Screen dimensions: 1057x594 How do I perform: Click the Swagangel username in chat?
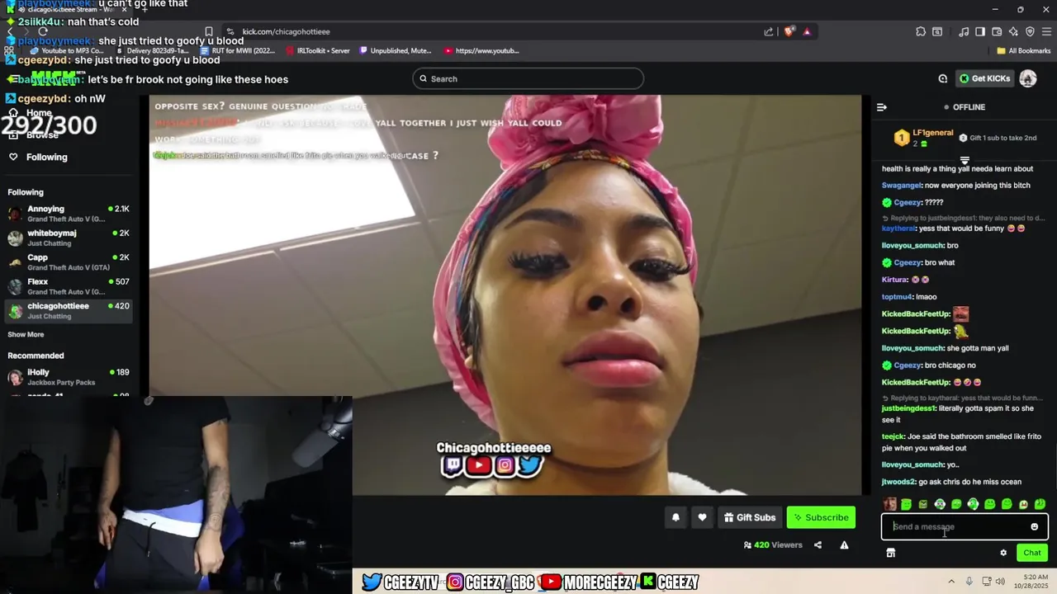(901, 186)
